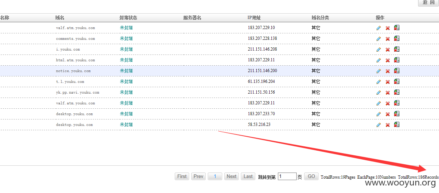Edit yk.pp.navi.youku.com entry with pencil icon
The height and width of the screenshot is (193, 439).
pyautogui.click(x=379, y=93)
